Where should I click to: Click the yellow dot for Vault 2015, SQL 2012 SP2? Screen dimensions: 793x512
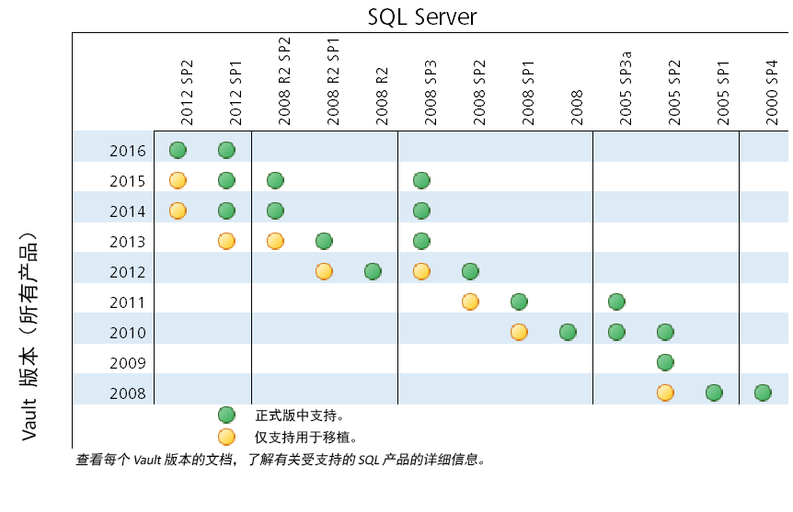(178, 180)
